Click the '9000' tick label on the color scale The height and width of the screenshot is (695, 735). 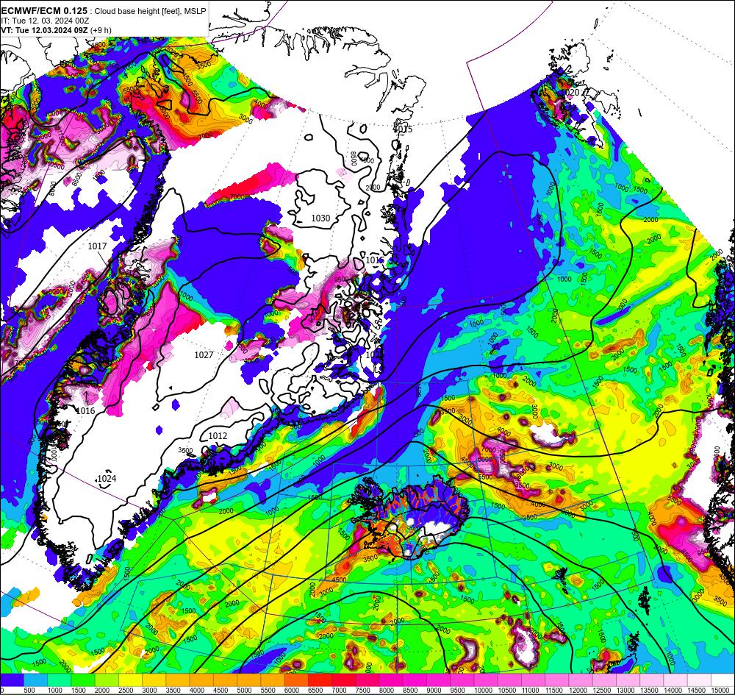434,691
